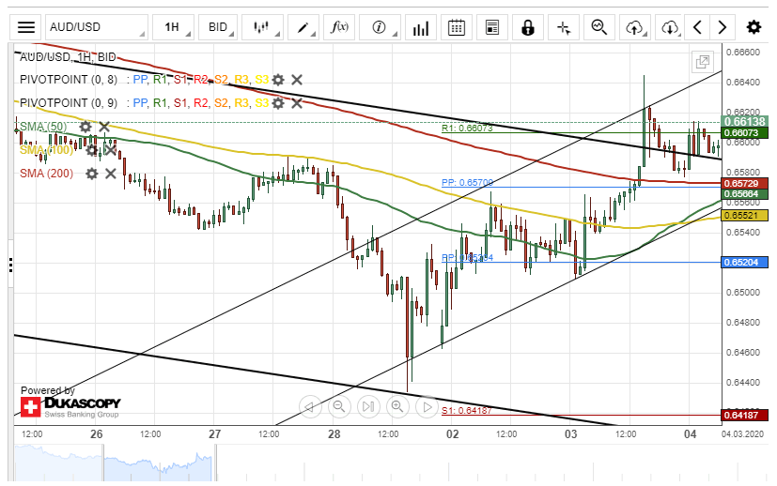Open SMA (200) settings gear
This screenshot has height=486, width=777.
point(92,174)
